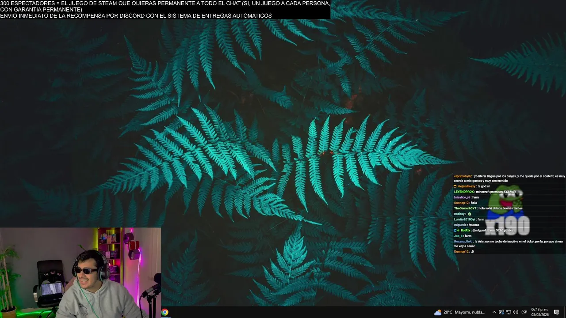Click the BotRix bot badge icon
This screenshot has width=566, height=318.
(x=455, y=231)
